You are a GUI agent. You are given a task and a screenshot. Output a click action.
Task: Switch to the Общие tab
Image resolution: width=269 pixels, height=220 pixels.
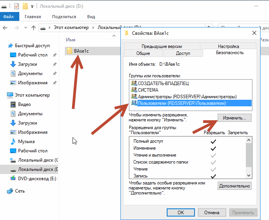pos(143,53)
